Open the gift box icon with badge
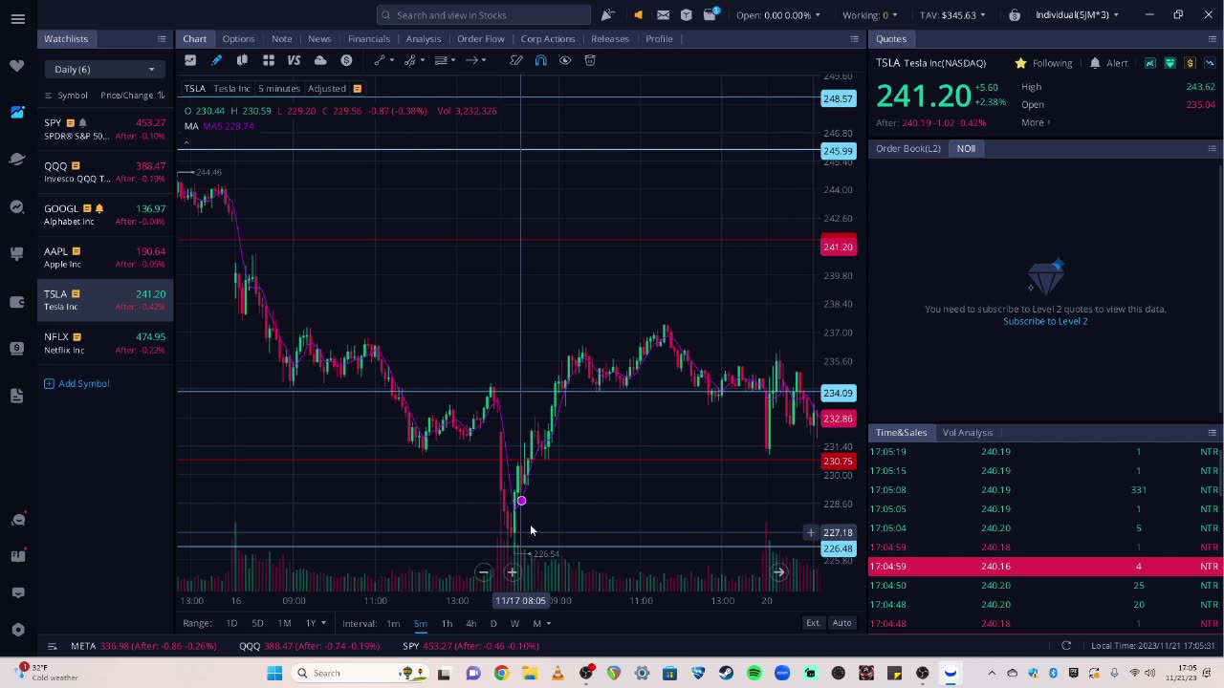 click(710, 14)
